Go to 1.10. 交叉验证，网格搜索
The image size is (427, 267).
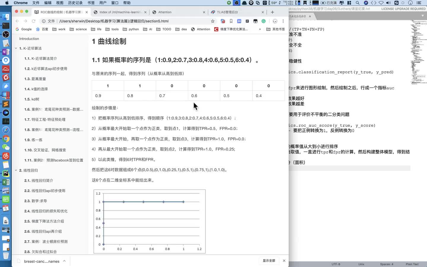(45, 150)
